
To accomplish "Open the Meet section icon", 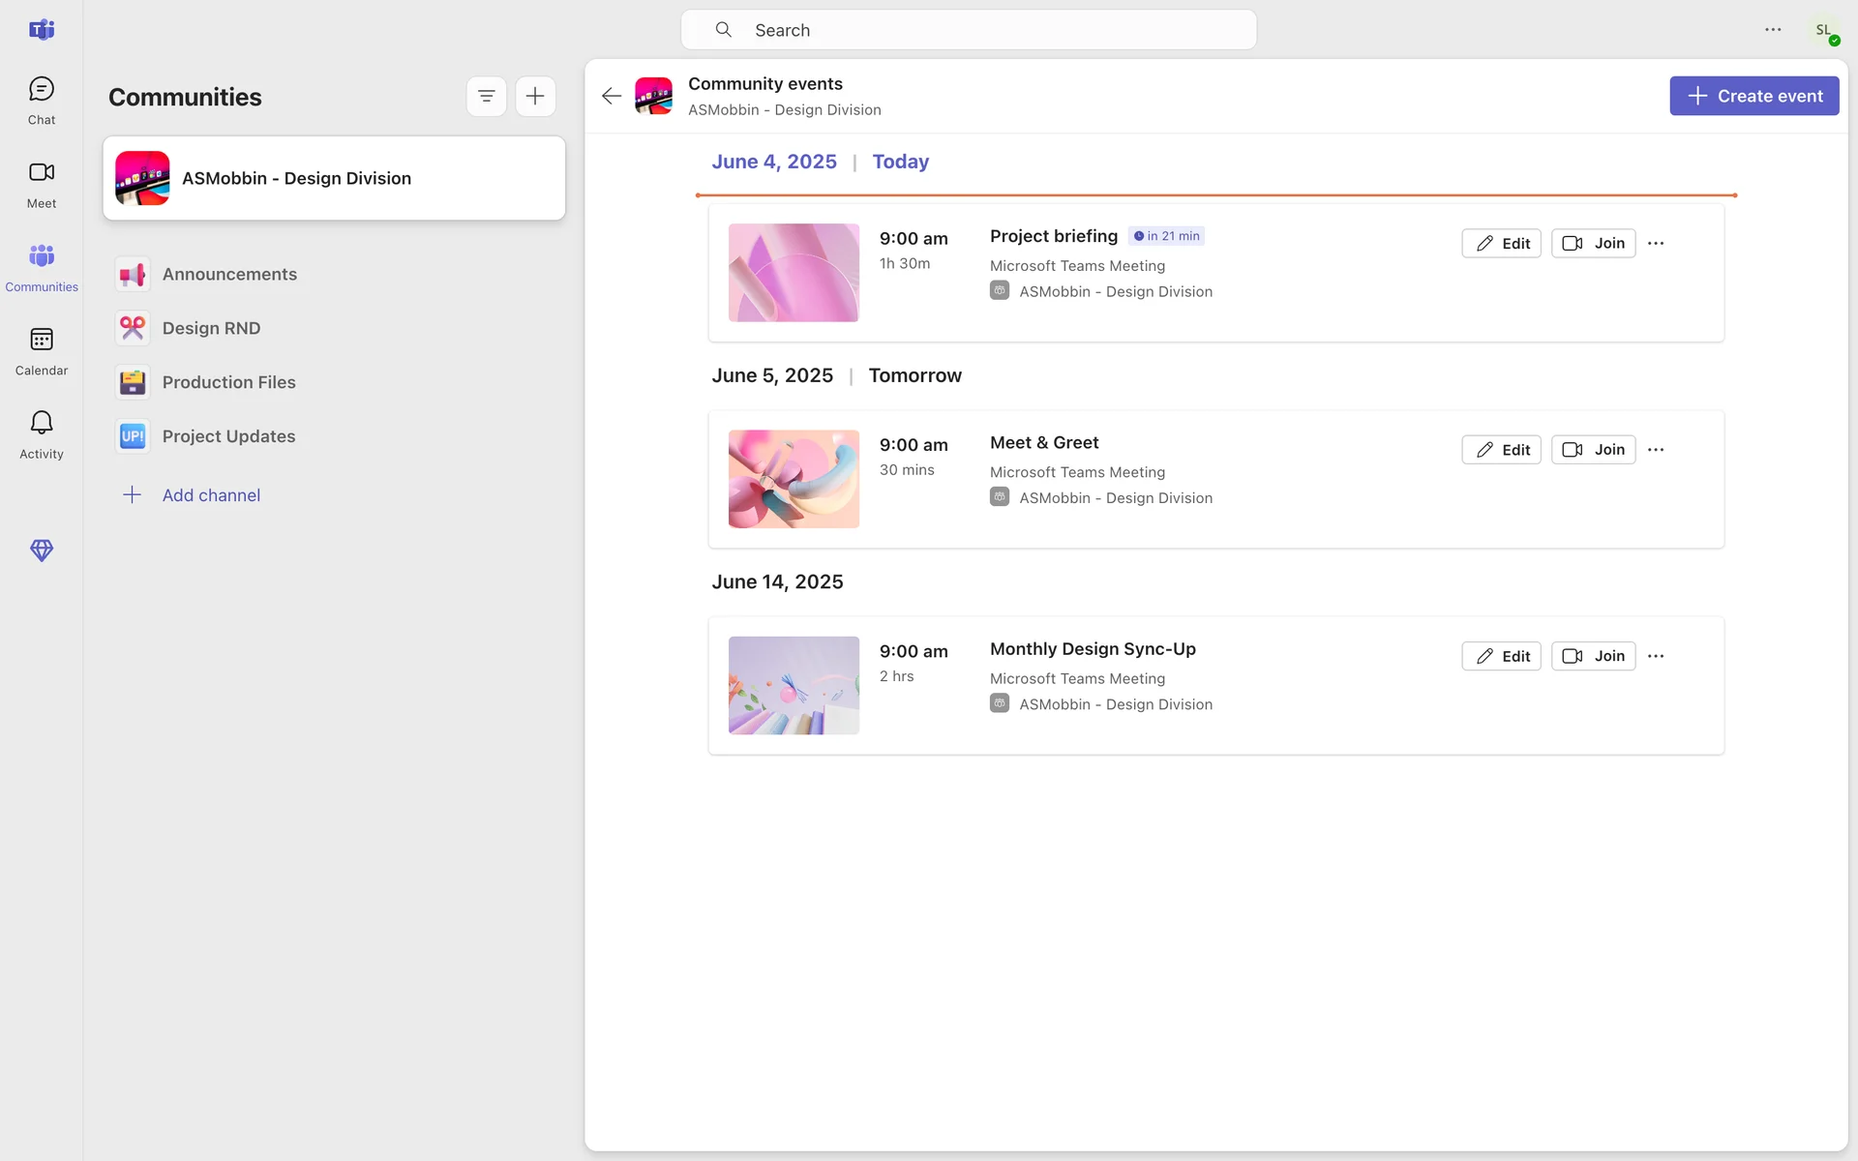I will coord(41,184).
